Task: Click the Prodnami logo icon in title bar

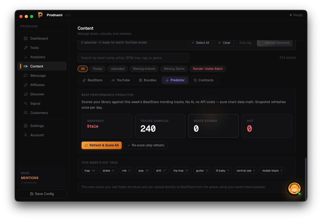Action: (x=40, y=15)
